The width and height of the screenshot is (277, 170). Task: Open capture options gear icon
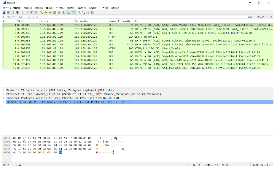coord(17,12)
